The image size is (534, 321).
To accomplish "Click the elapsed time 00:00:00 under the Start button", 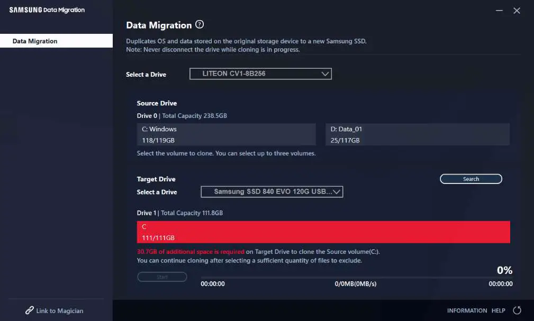I will point(213,283).
